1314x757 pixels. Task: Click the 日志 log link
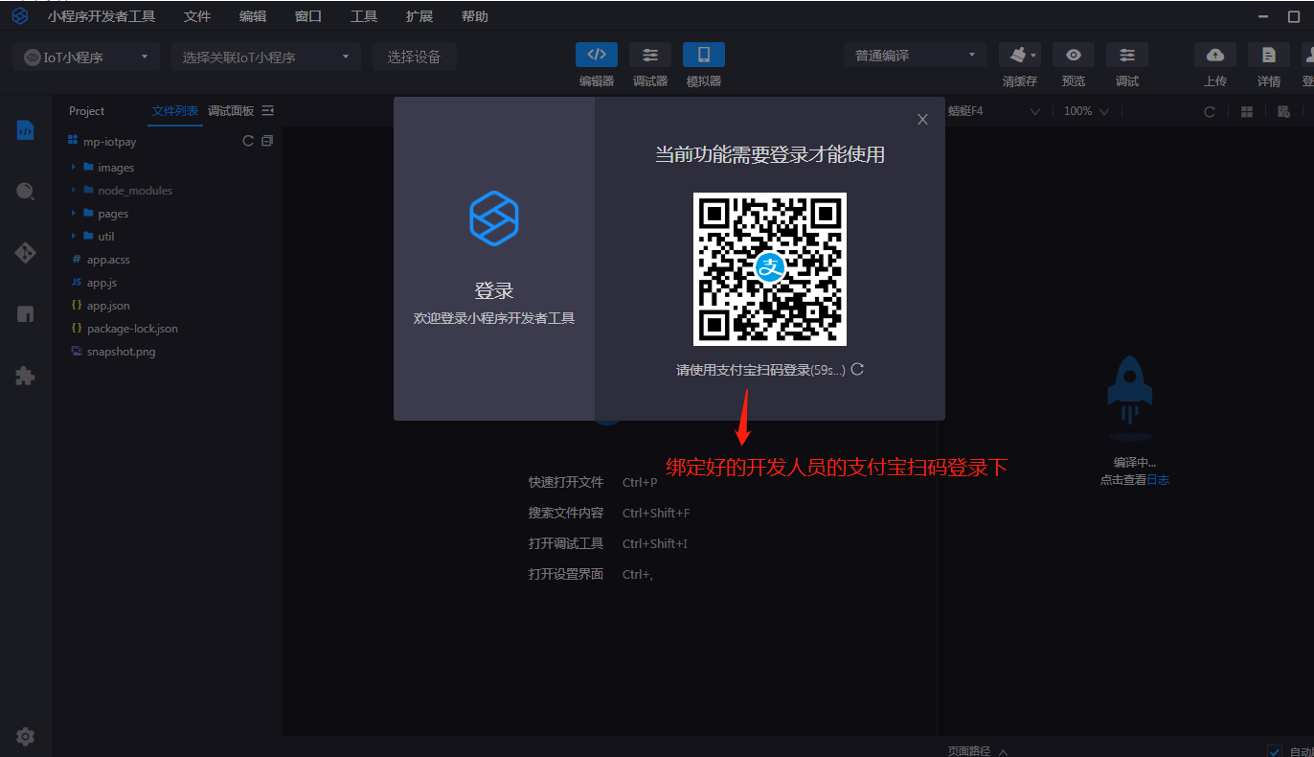(x=1158, y=480)
